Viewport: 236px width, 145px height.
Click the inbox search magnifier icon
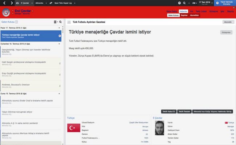(x=60, y=22)
